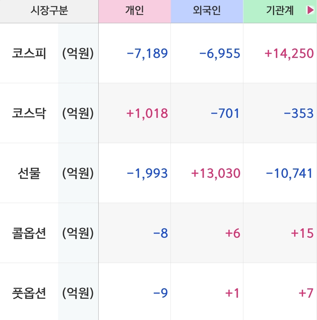This screenshot has height=320, width=317.
Task: Open the 코스피 market row
Action: (29, 54)
